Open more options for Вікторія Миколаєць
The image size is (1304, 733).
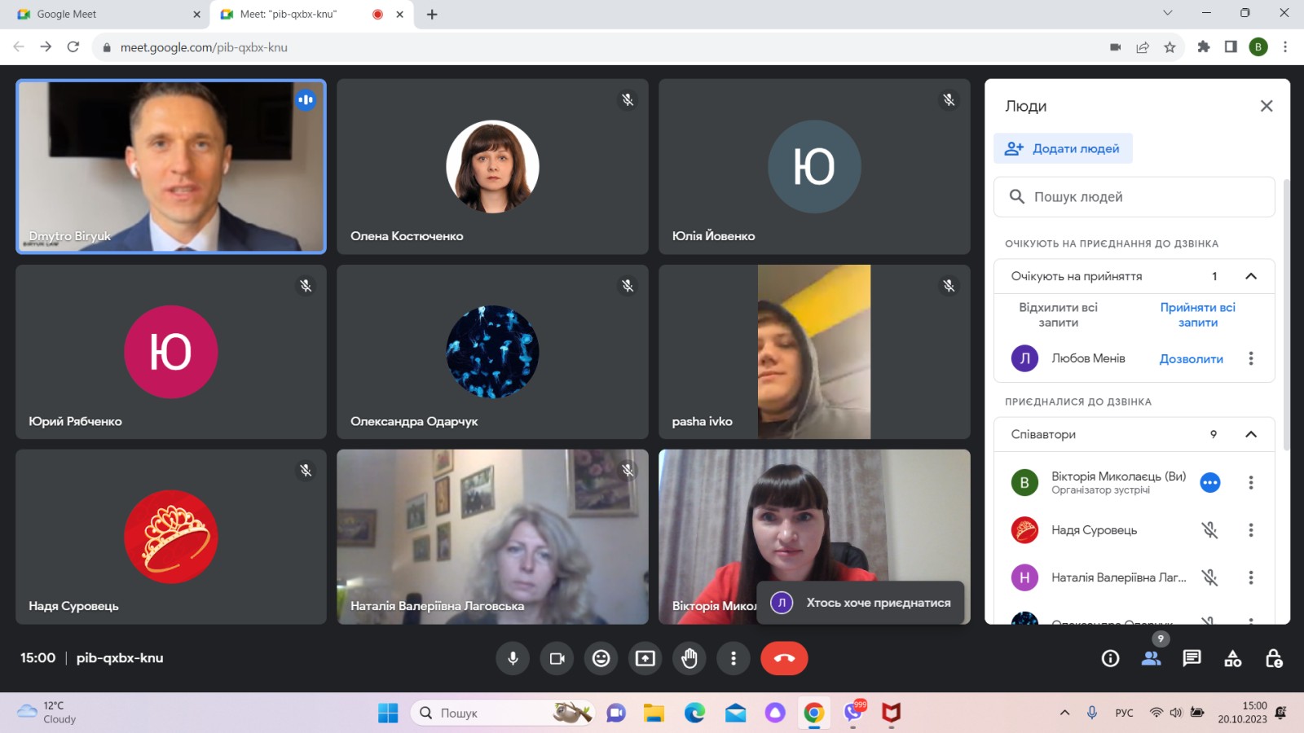coord(1251,483)
